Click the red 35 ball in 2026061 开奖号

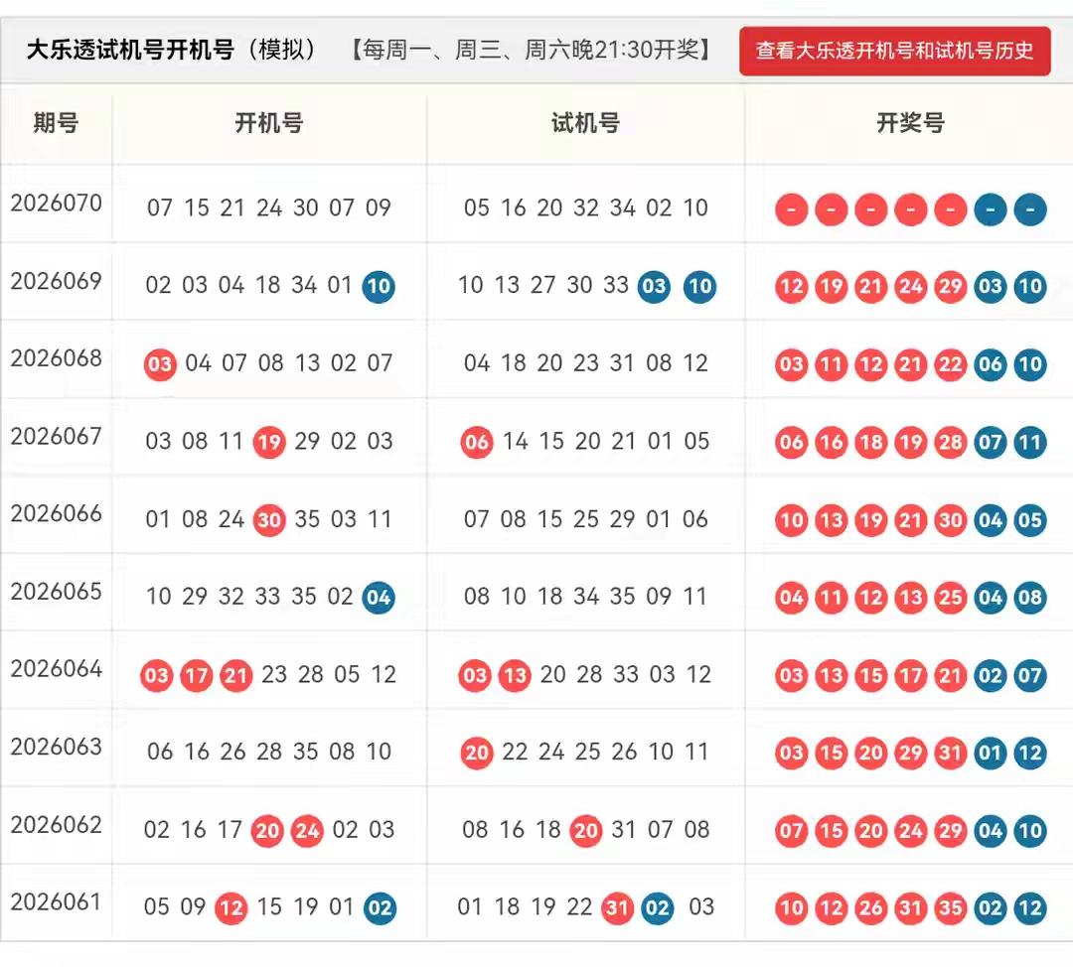pyautogui.click(x=951, y=908)
